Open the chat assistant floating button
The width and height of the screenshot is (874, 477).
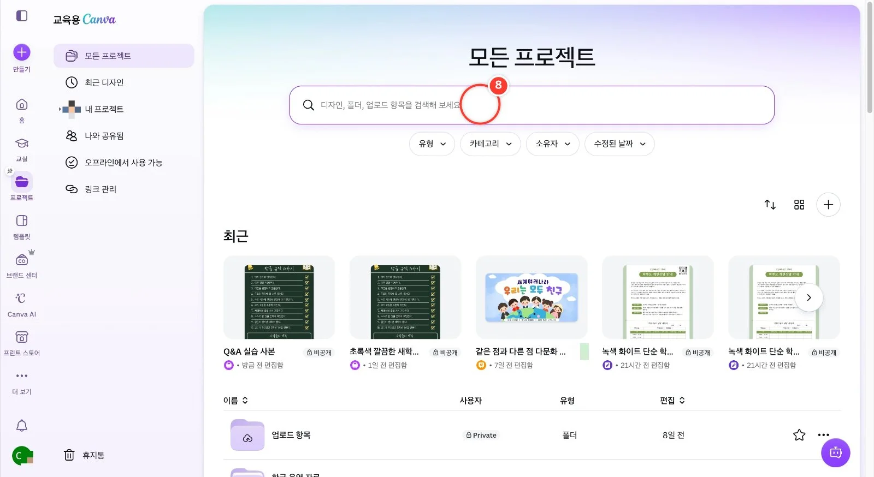tap(836, 453)
